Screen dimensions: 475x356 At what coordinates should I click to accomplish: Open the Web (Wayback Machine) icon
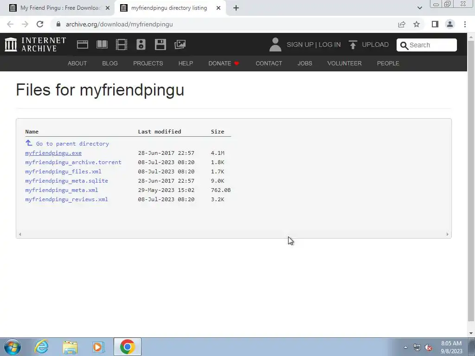(x=83, y=44)
